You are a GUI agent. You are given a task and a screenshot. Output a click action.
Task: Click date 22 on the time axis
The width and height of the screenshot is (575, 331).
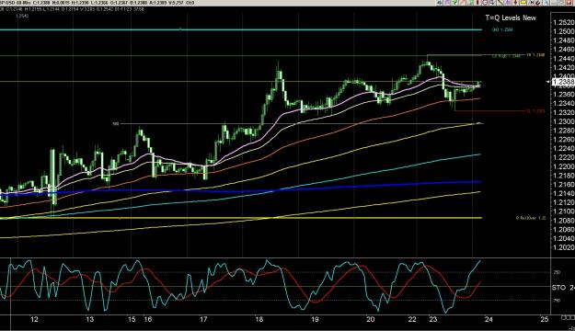pos(412,319)
